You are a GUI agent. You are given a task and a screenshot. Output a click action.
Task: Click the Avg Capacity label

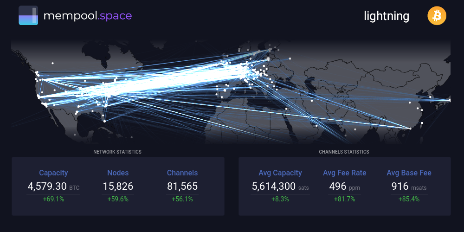(x=280, y=173)
